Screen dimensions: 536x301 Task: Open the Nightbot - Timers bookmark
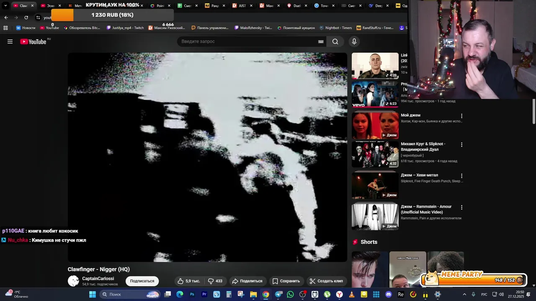tap(335, 28)
